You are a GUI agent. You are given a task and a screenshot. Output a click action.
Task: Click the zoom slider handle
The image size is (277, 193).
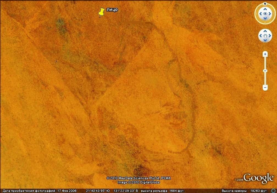click(265, 71)
